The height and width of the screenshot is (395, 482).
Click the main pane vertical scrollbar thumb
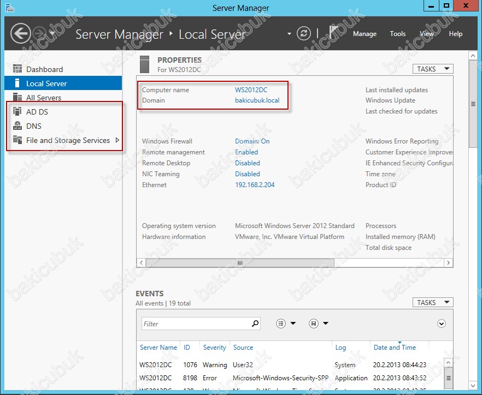pos(473,104)
